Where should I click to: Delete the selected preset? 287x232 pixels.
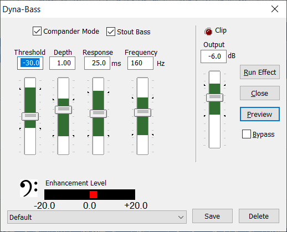(259, 216)
